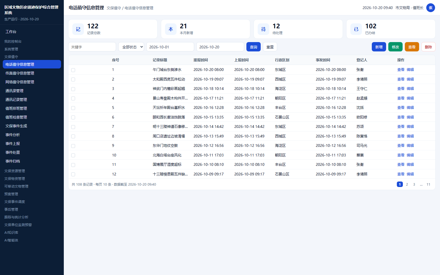The height and width of the screenshot is (275, 440).
Task: Check the 周口店遗址边坡滑塌 row box
Action: 73,136
